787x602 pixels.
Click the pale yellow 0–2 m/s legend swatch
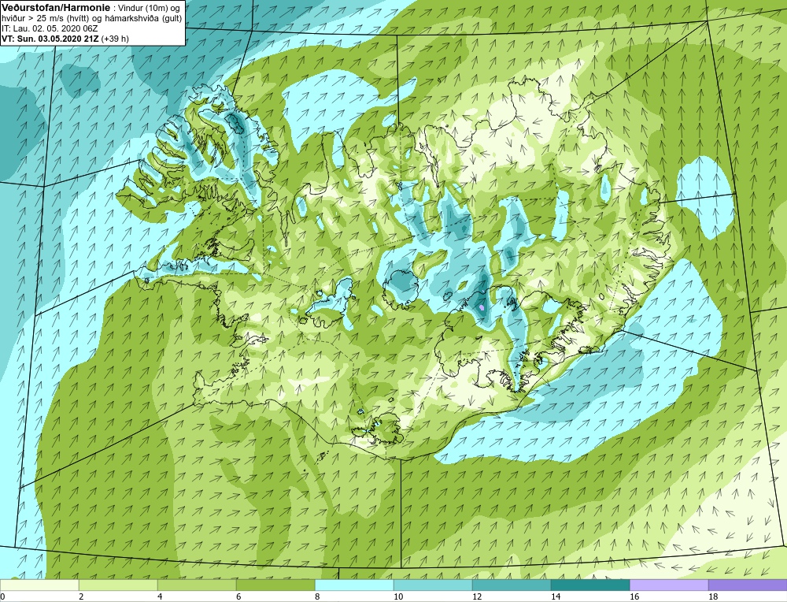pos(39,585)
